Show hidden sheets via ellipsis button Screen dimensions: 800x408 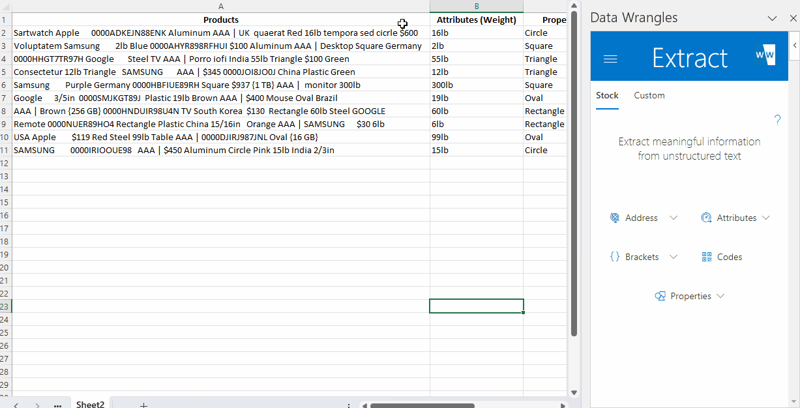pyautogui.click(x=57, y=405)
